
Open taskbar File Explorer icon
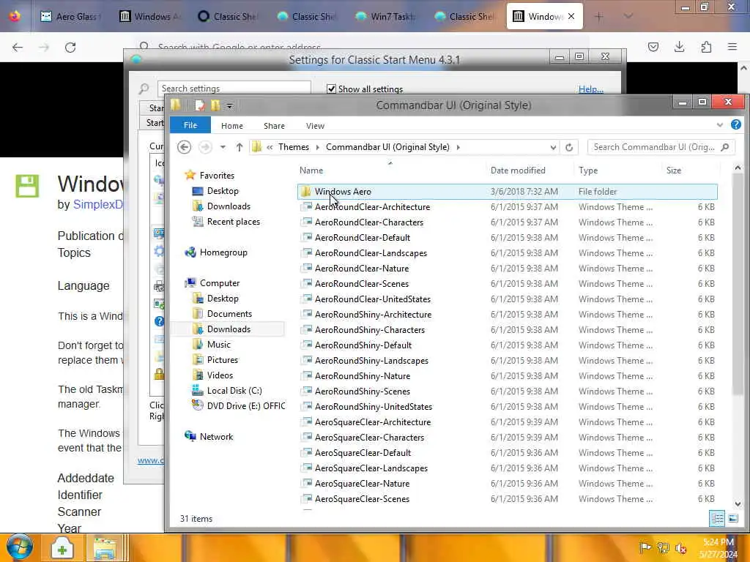pos(104,548)
